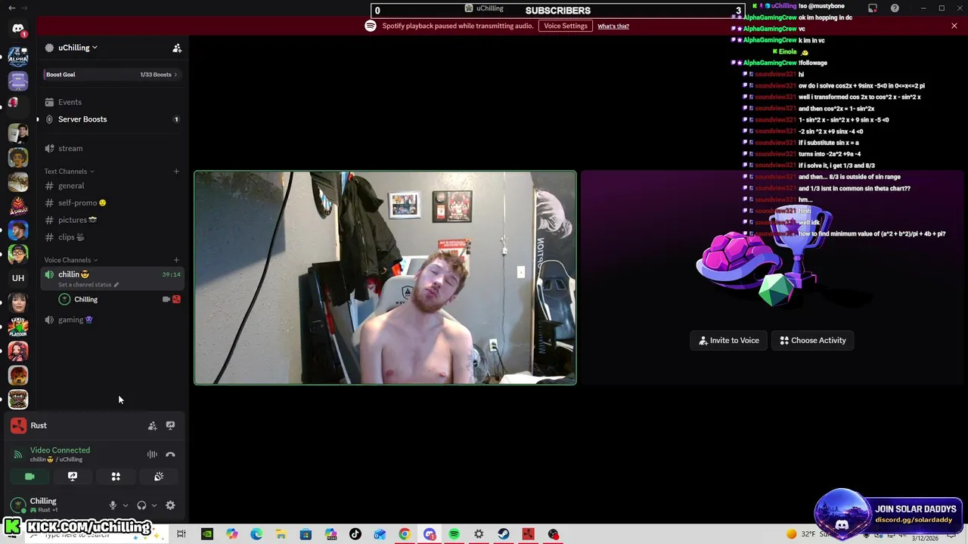Expand the Boost Goal chevron
The width and height of the screenshot is (968, 544).
175,75
